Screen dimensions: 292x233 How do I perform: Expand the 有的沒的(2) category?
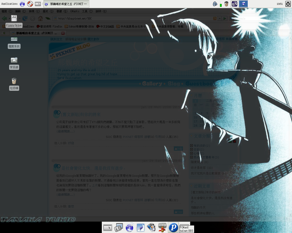point(191,146)
